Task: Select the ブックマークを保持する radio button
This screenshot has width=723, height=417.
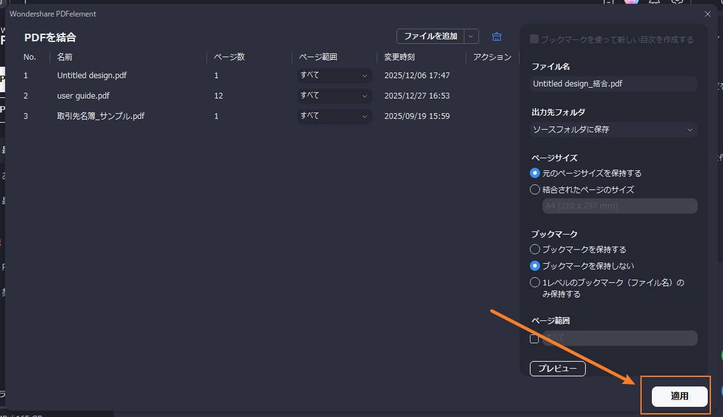Action: (x=534, y=249)
